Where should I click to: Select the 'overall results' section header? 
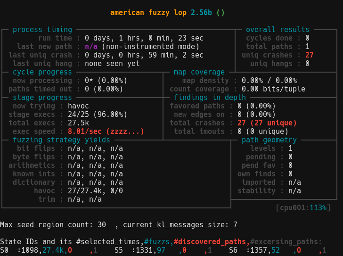click(278, 30)
